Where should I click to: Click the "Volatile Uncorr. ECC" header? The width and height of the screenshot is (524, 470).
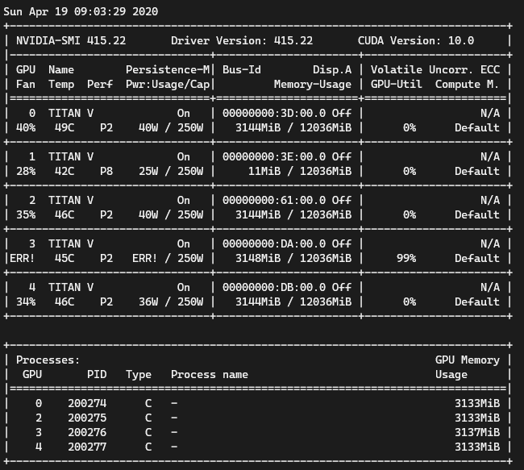click(435, 69)
